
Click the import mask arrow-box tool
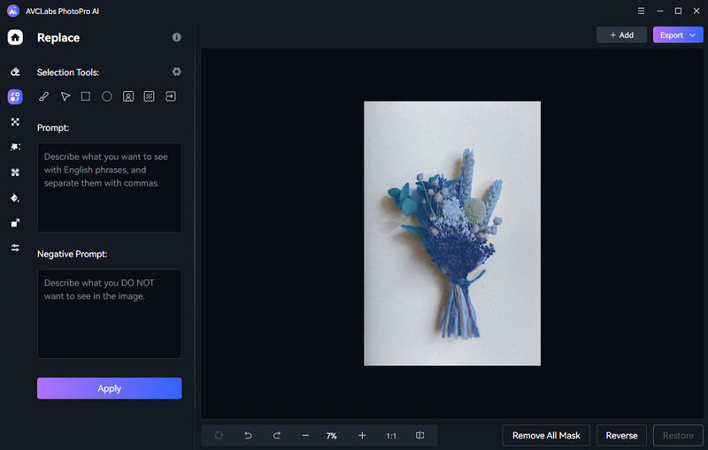(x=171, y=96)
